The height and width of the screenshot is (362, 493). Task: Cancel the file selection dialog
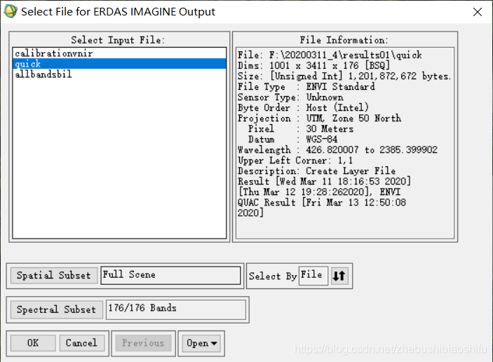81,343
